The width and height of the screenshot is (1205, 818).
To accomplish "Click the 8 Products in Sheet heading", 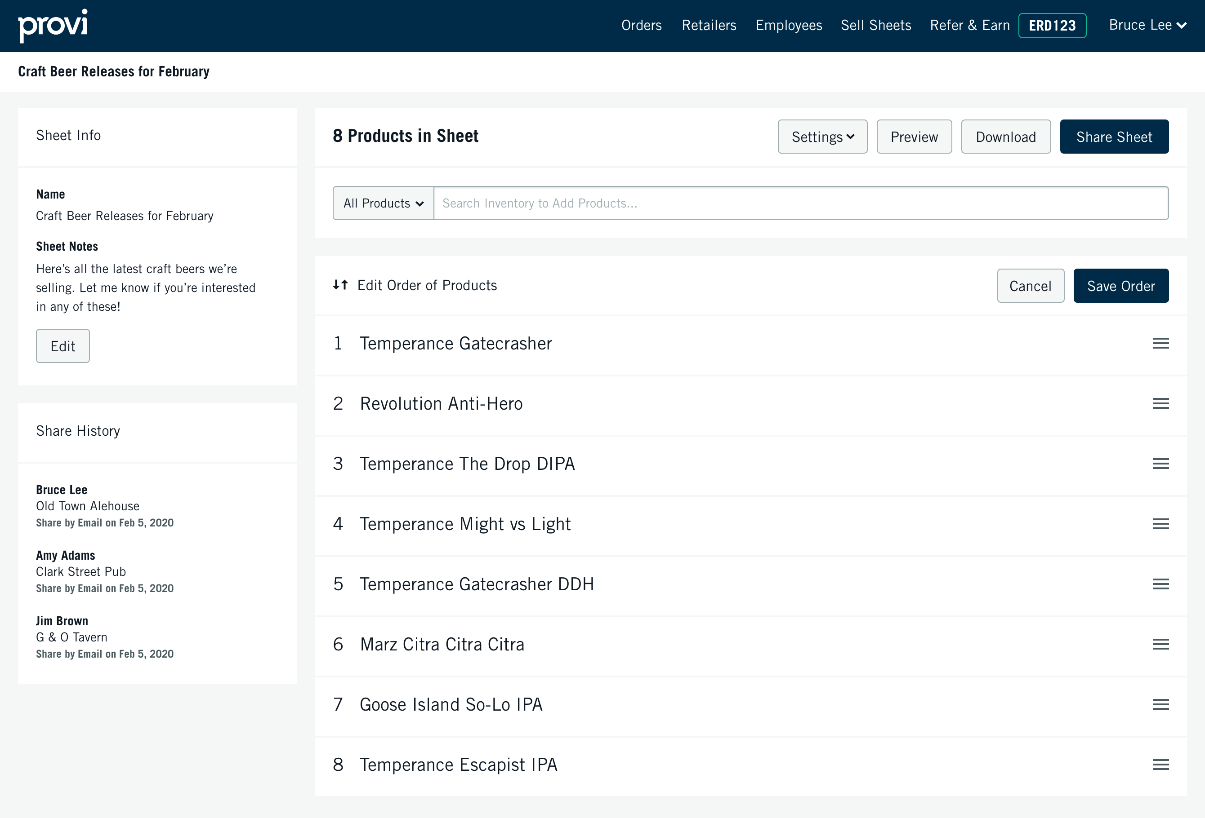I will [x=406, y=136].
